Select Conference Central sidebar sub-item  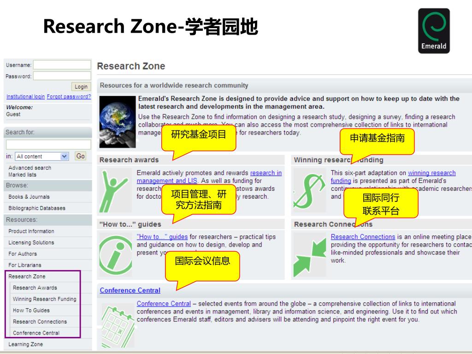36,333
